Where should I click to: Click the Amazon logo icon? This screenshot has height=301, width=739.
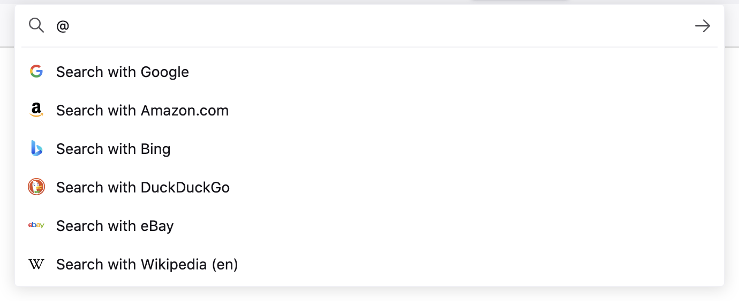click(x=36, y=110)
